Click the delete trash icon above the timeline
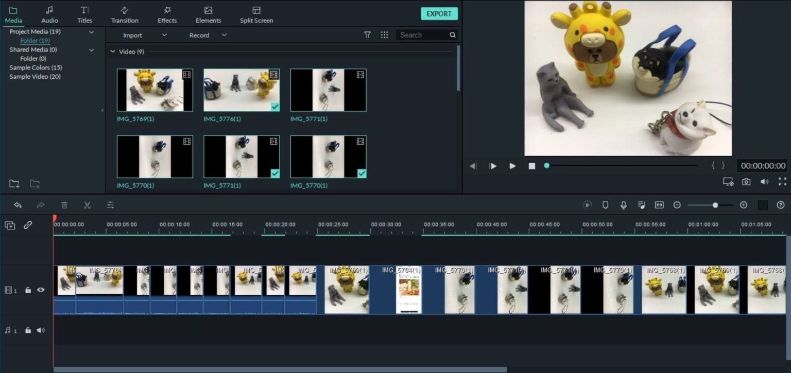This screenshot has width=791, height=373. (64, 205)
